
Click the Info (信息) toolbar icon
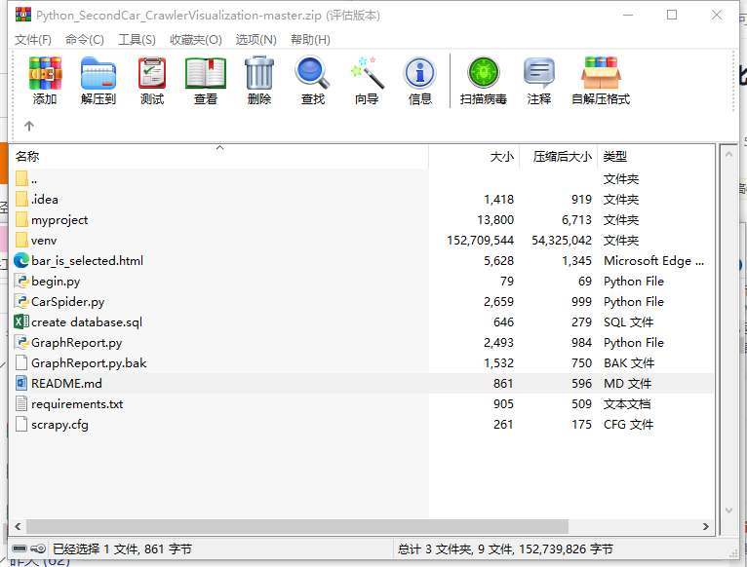(x=419, y=73)
